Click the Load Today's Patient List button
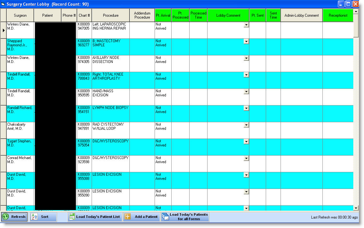The width and height of the screenshot is (364, 228). click(x=95, y=217)
